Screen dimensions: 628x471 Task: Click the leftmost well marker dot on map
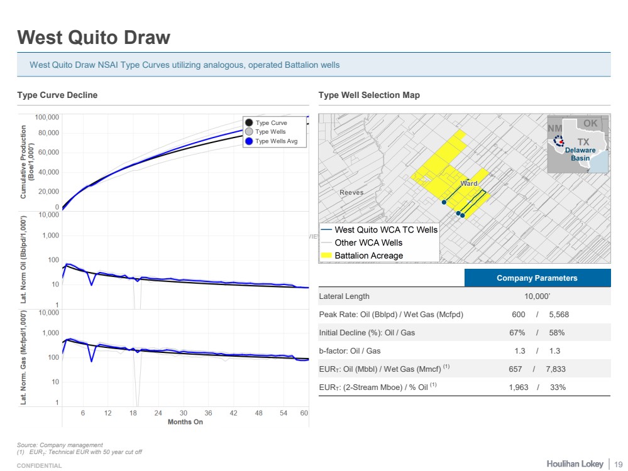pos(444,202)
